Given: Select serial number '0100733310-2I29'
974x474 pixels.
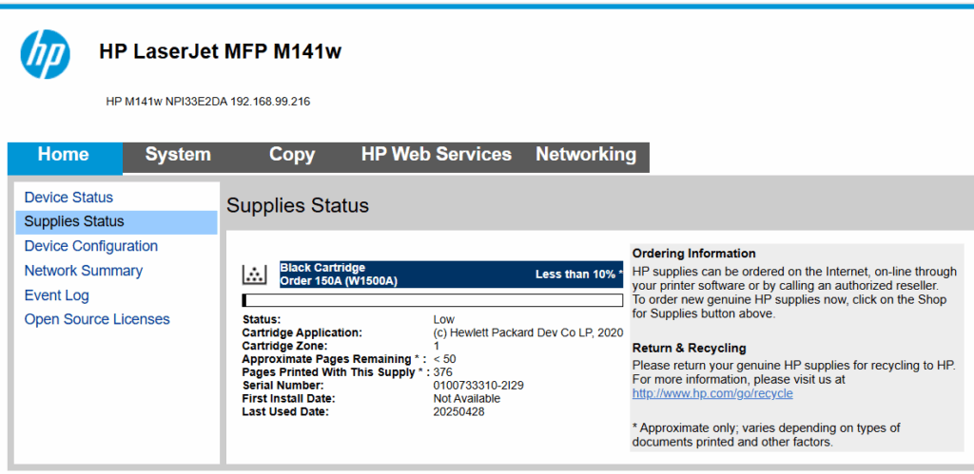Looking at the screenshot, I should 478,386.
